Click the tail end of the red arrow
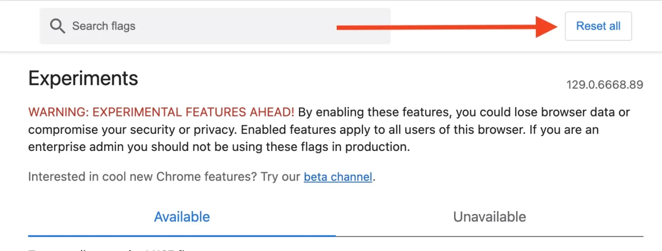 (x=341, y=27)
